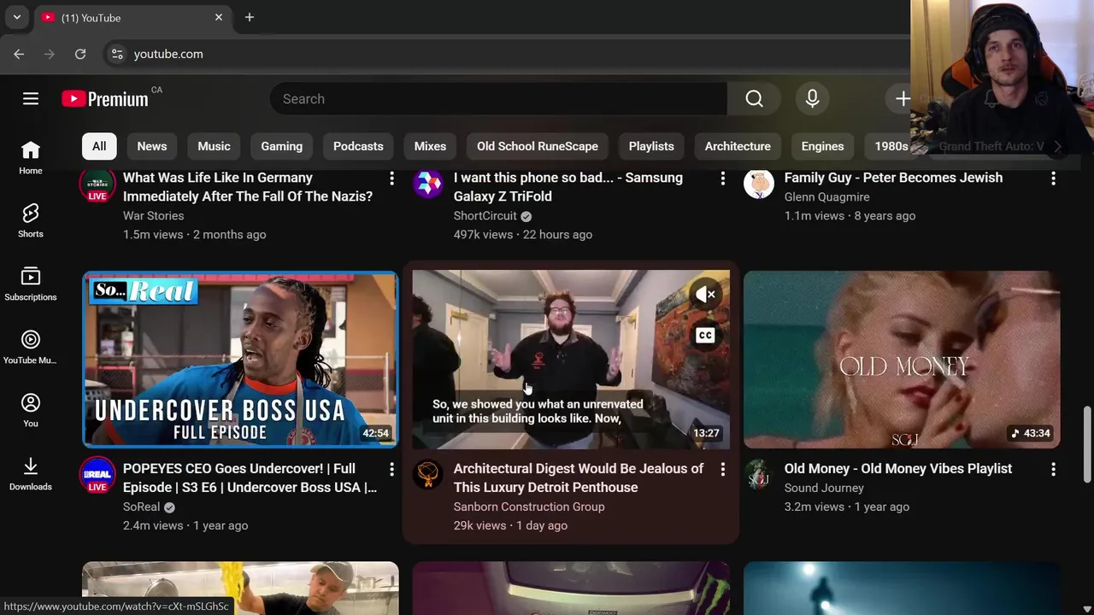Open Family Guy Peter Becomes Jewish title

coord(893,178)
